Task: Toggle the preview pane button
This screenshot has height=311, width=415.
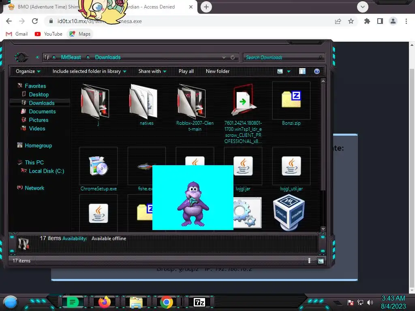Action: click(x=302, y=71)
